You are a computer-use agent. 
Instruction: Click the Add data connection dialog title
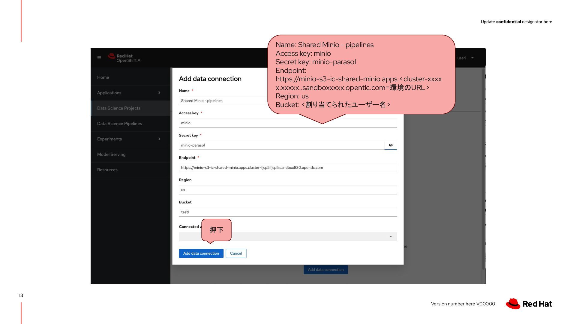pos(210,79)
